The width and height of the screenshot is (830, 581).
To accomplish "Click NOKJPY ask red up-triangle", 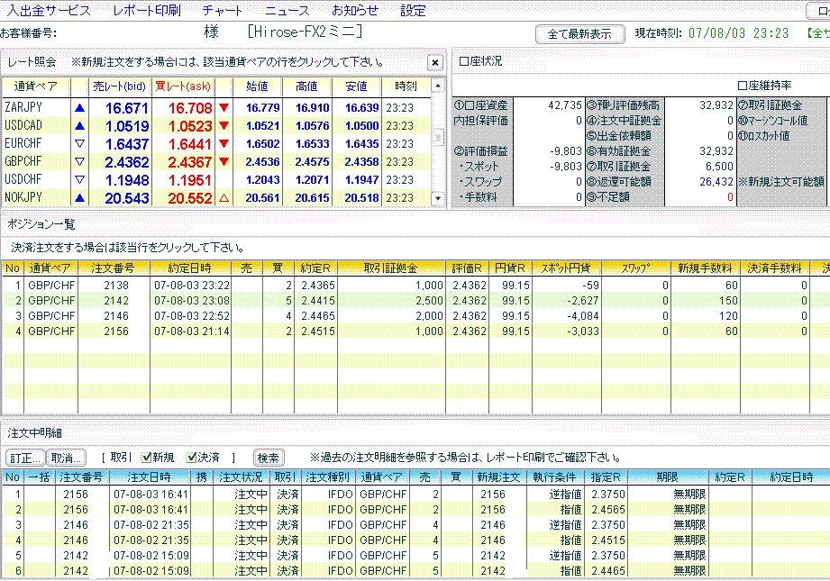I will (223, 198).
